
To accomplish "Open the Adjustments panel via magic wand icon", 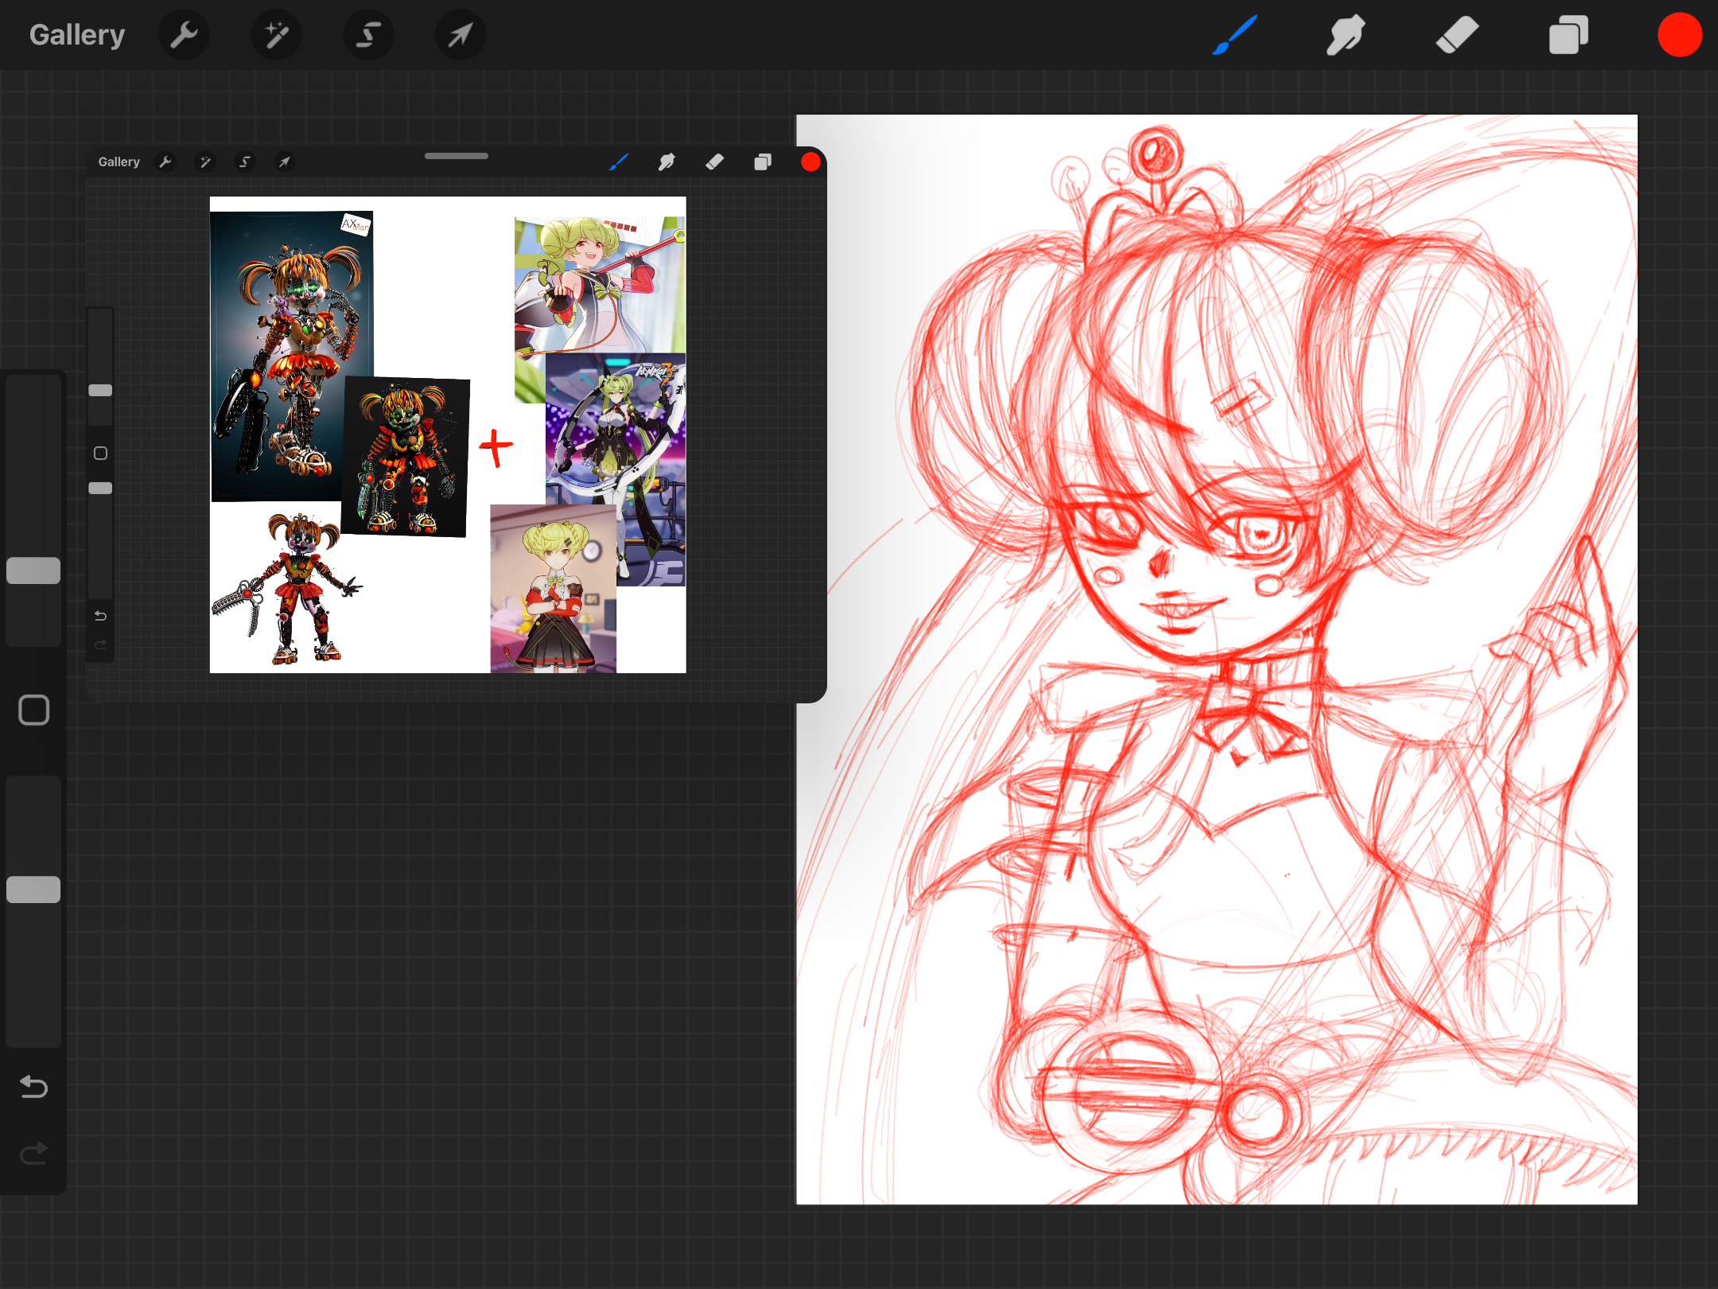I will [x=275, y=34].
